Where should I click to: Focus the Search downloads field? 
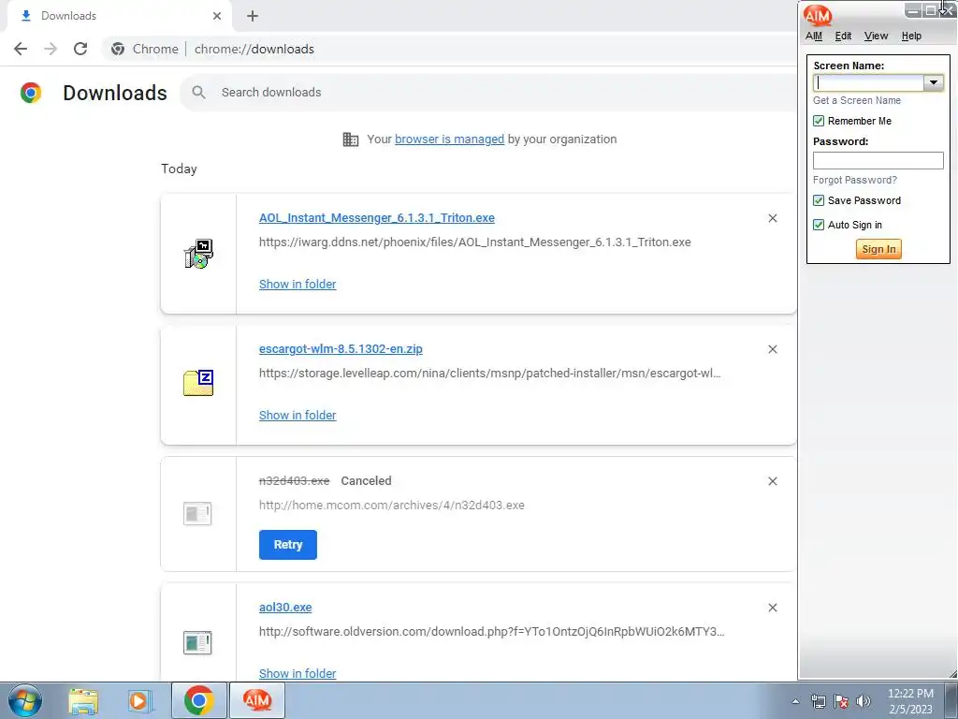(x=488, y=93)
